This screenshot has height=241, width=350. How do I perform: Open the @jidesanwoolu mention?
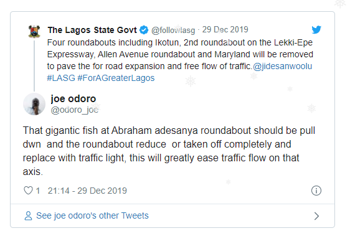click(x=283, y=66)
